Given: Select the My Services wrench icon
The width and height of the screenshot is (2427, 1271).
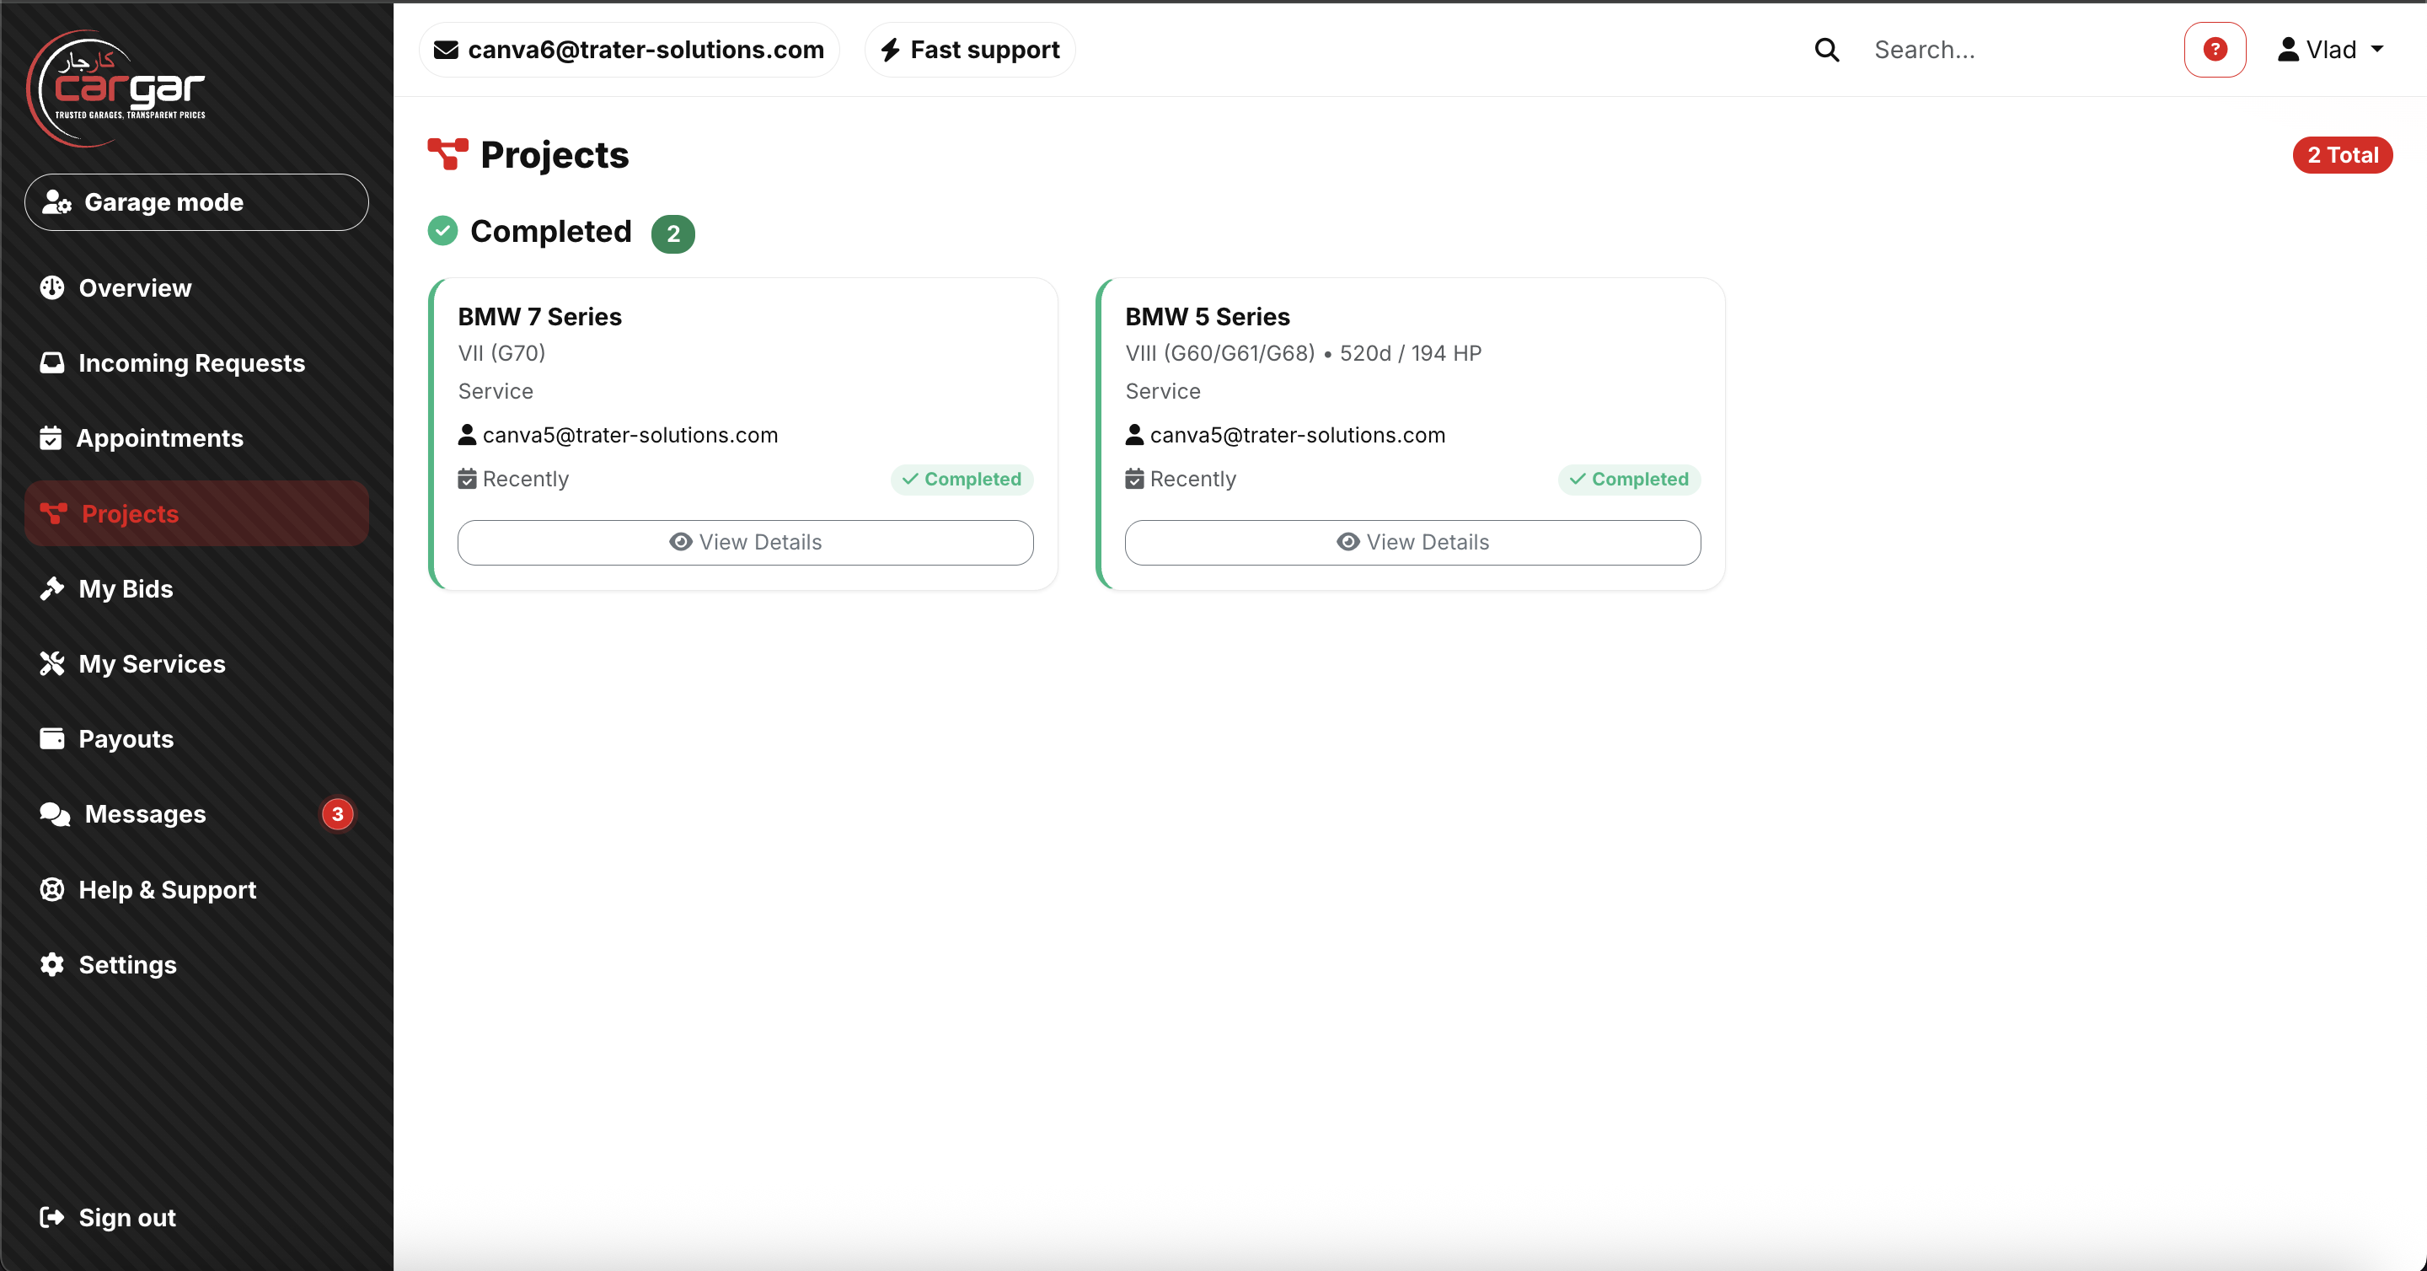Looking at the screenshot, I should point(53,663).
